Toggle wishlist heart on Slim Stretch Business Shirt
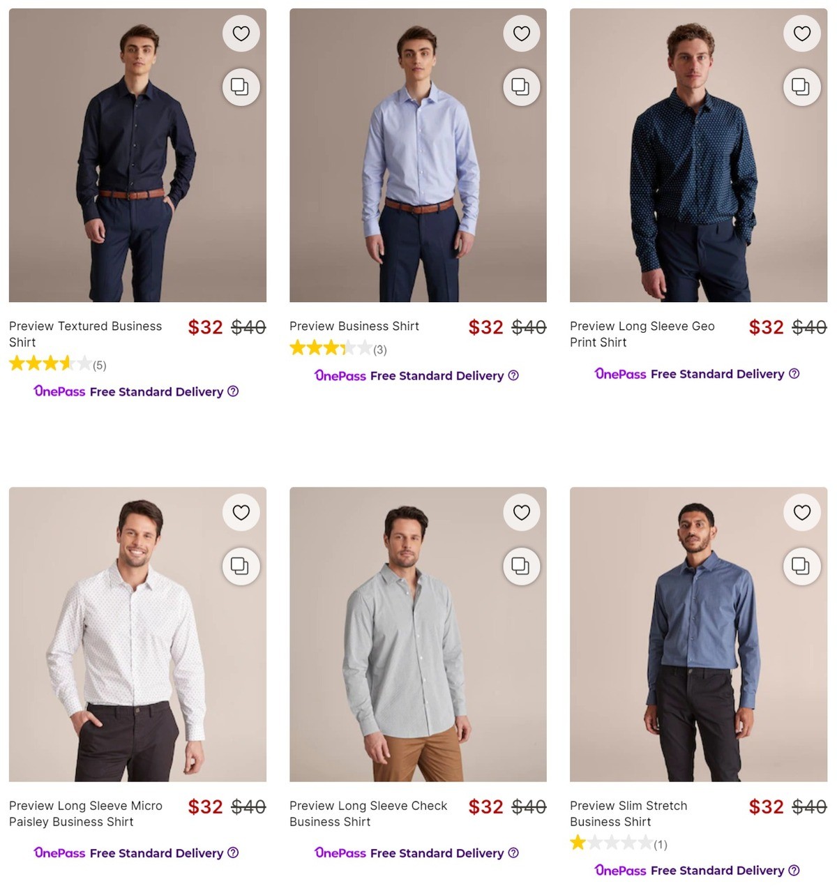This screenshot has height=893, width=837. coord(802,512)
